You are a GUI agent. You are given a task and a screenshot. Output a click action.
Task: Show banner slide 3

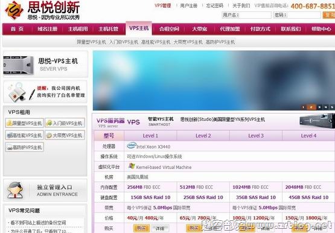click(x=319, y=107)
